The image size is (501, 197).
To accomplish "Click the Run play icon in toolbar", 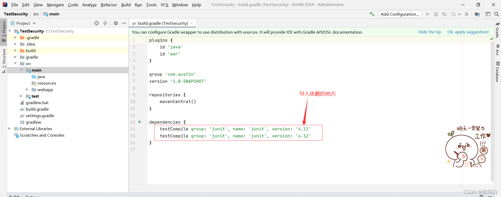I will (x=428, y=14).
